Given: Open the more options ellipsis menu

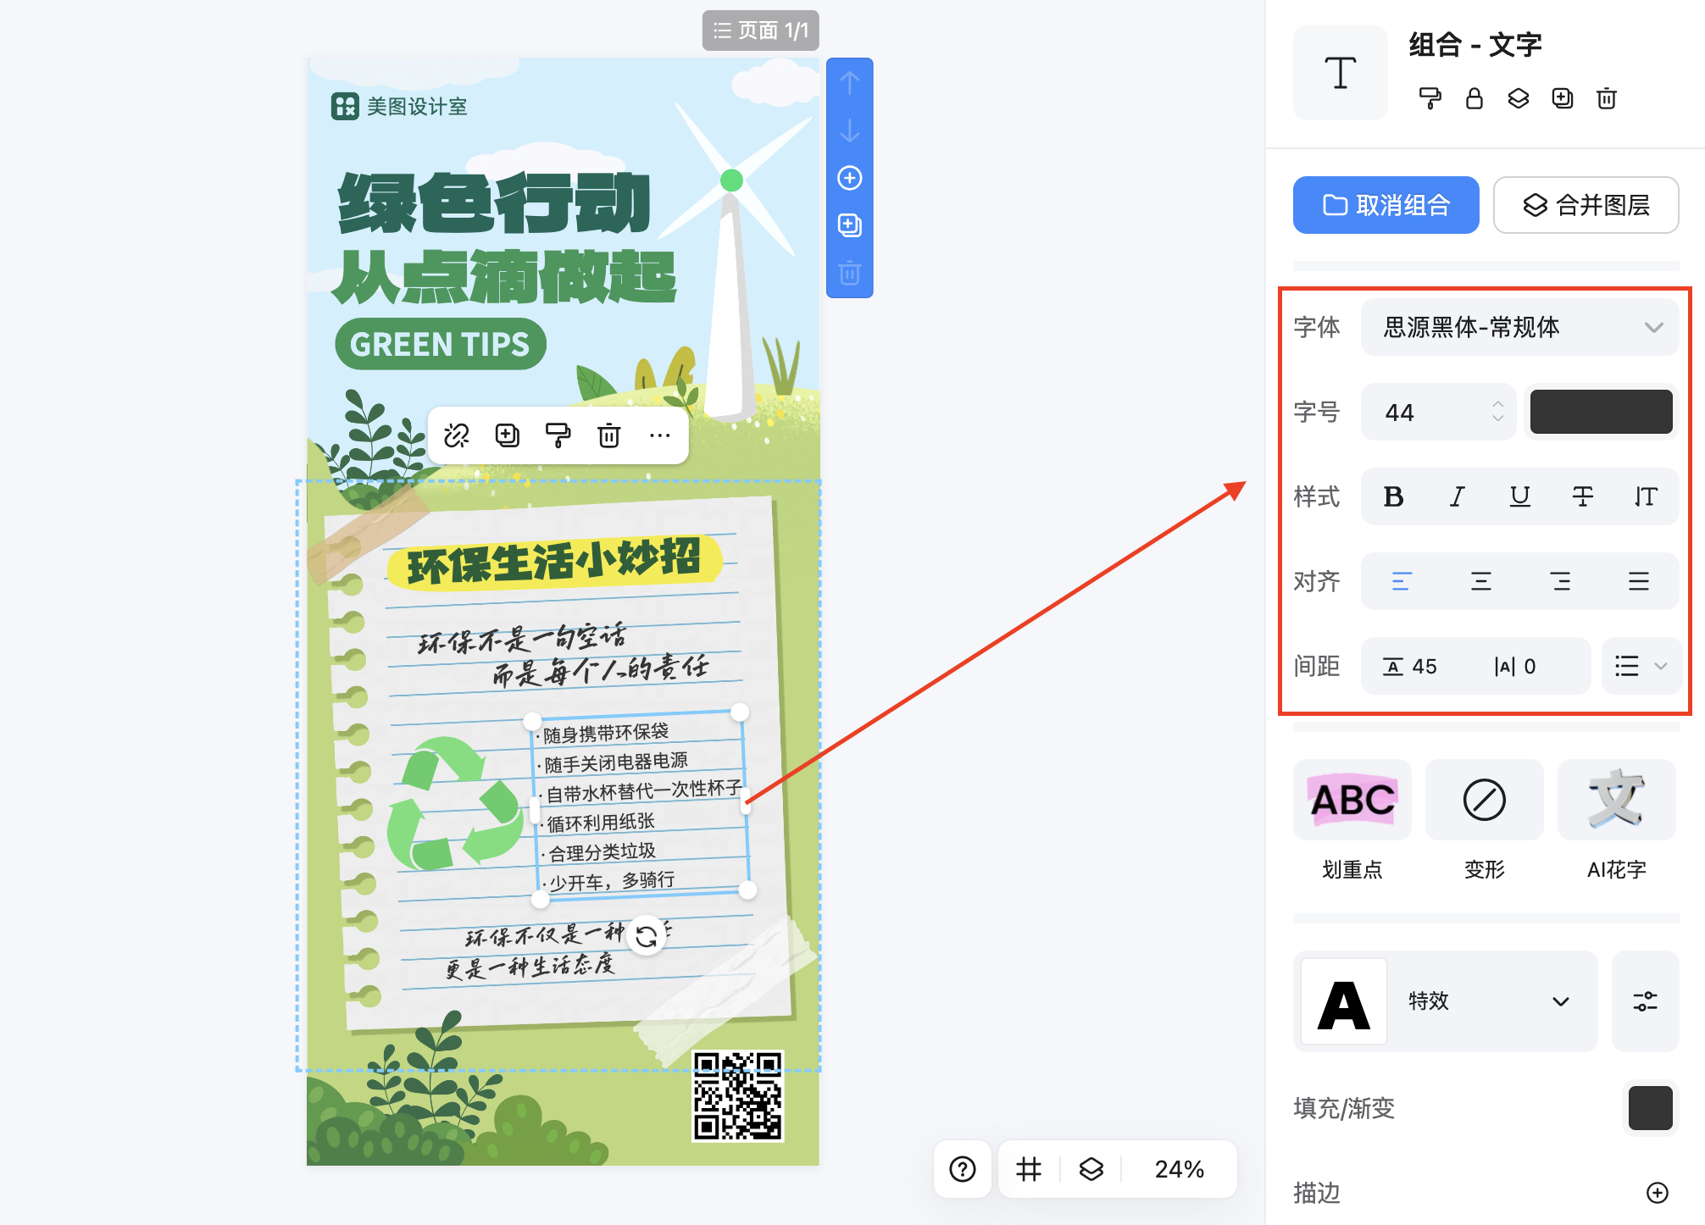Looking at the screenshot, I should point(659,435).
